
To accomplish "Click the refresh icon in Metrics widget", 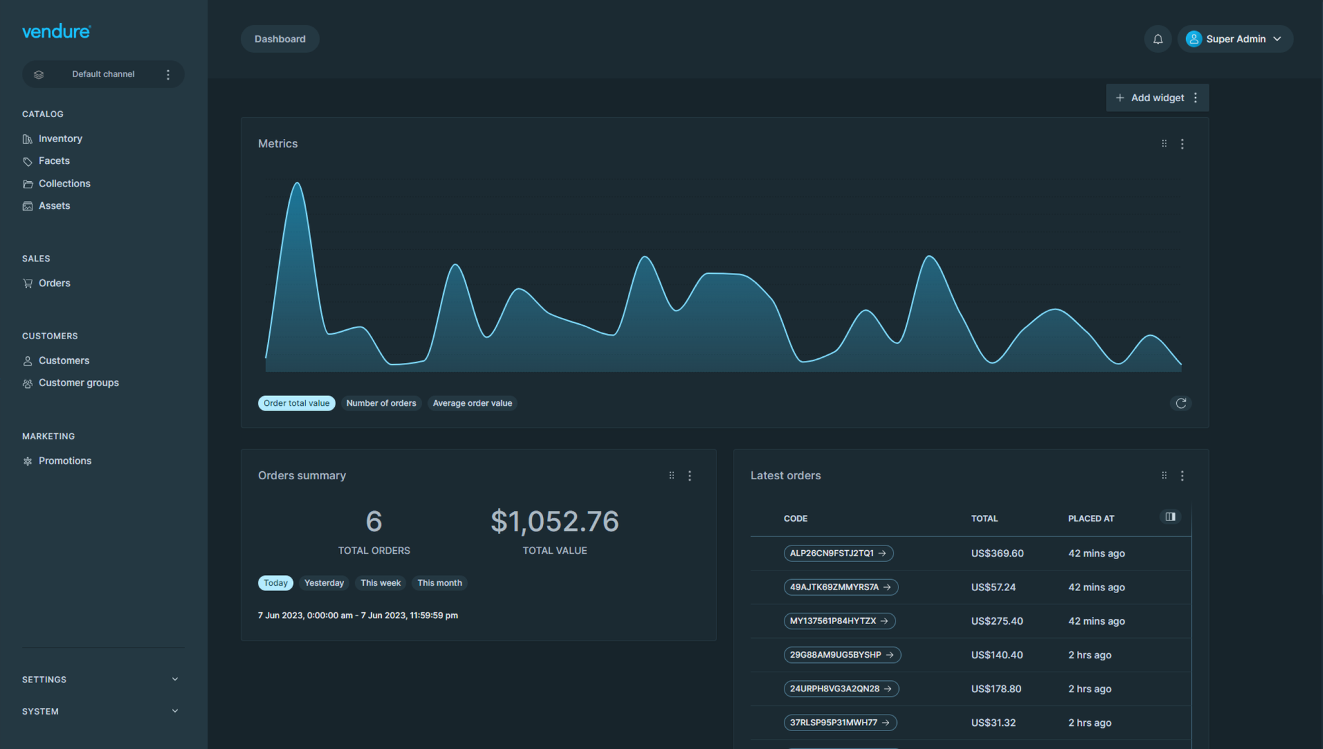I will click(1181, 403).
